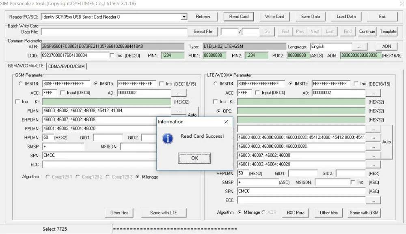Click the GSM SMSP input field
Image resolution: width=406 pixels, height=234 pixels.
click(63, 147)
